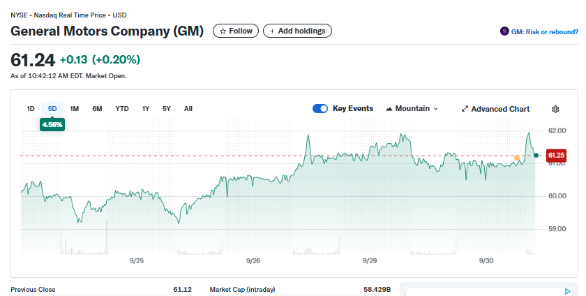This screenshot has height=296, width=586.
Task: Click the 59.00 axis label
Action: (x=557, y=229)
